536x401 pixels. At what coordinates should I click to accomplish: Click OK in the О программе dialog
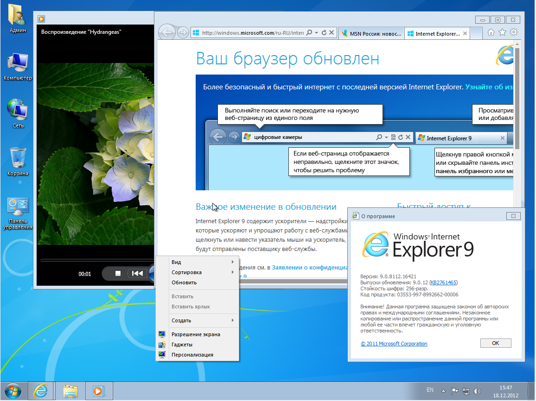point(496,343)
